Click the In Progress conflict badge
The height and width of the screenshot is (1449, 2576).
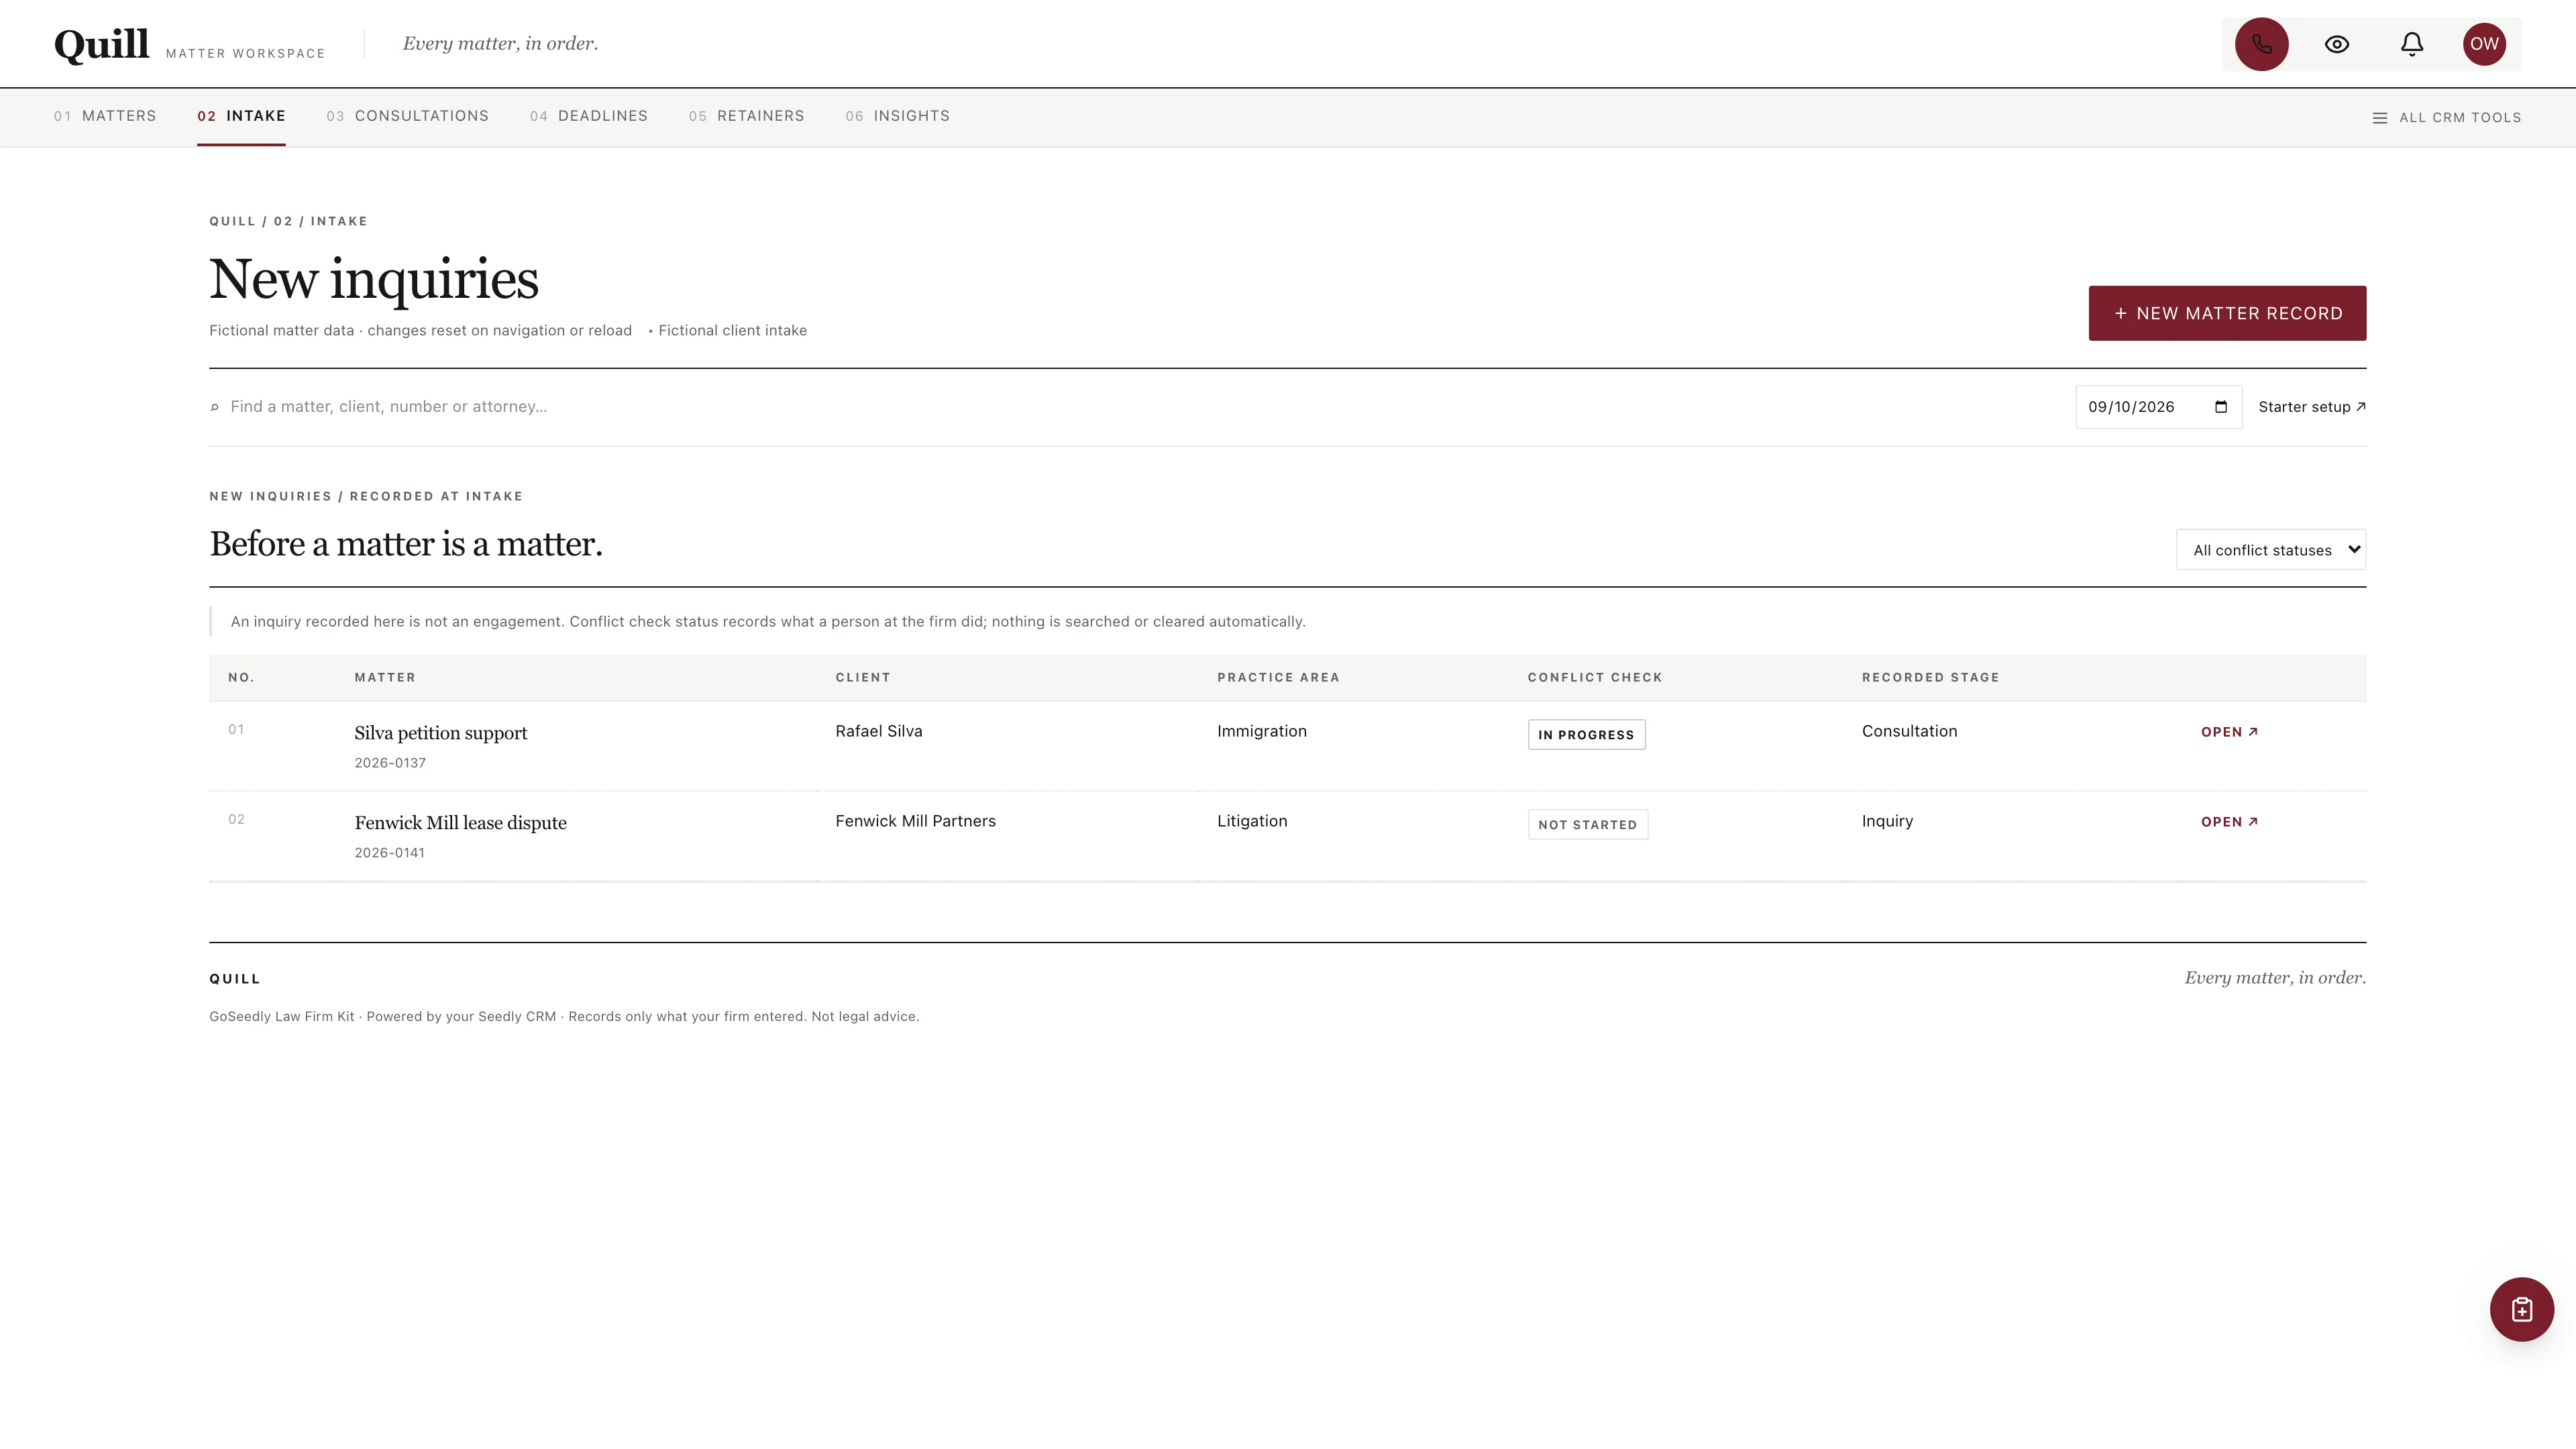click(1586, 735)
